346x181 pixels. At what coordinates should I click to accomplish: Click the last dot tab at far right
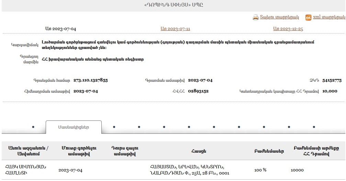pos(314,127)
